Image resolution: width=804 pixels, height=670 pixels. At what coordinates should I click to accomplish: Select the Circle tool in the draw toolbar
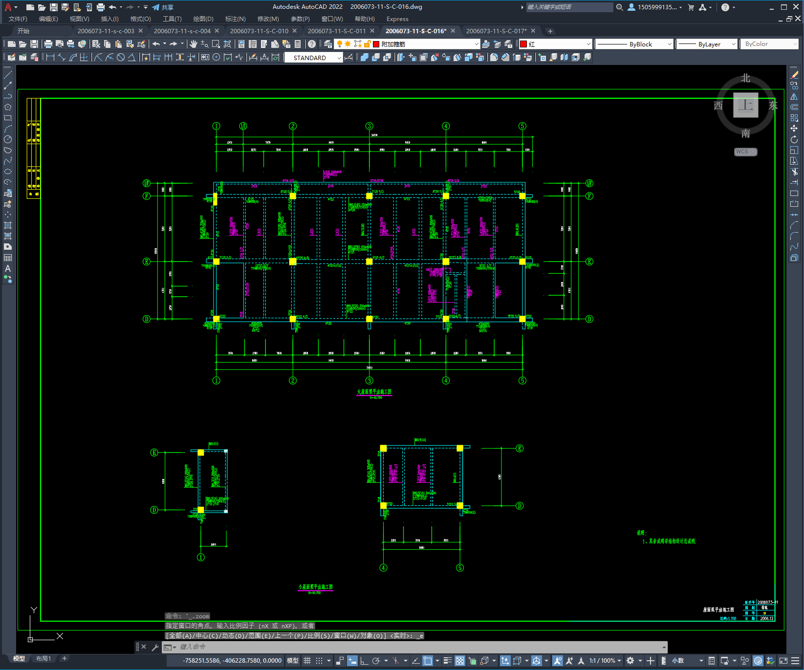[8, 139]
